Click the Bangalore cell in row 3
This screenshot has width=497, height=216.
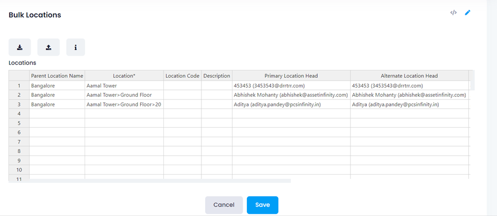click(57, 104)
